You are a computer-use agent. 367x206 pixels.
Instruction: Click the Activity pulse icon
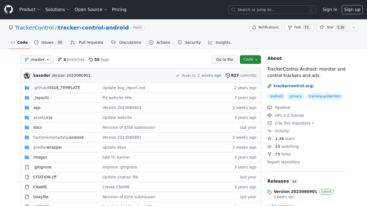270,131
